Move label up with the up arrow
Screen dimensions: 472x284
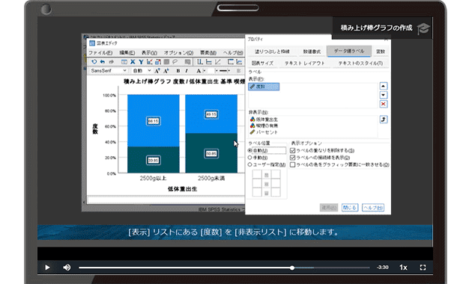(383, 86)
